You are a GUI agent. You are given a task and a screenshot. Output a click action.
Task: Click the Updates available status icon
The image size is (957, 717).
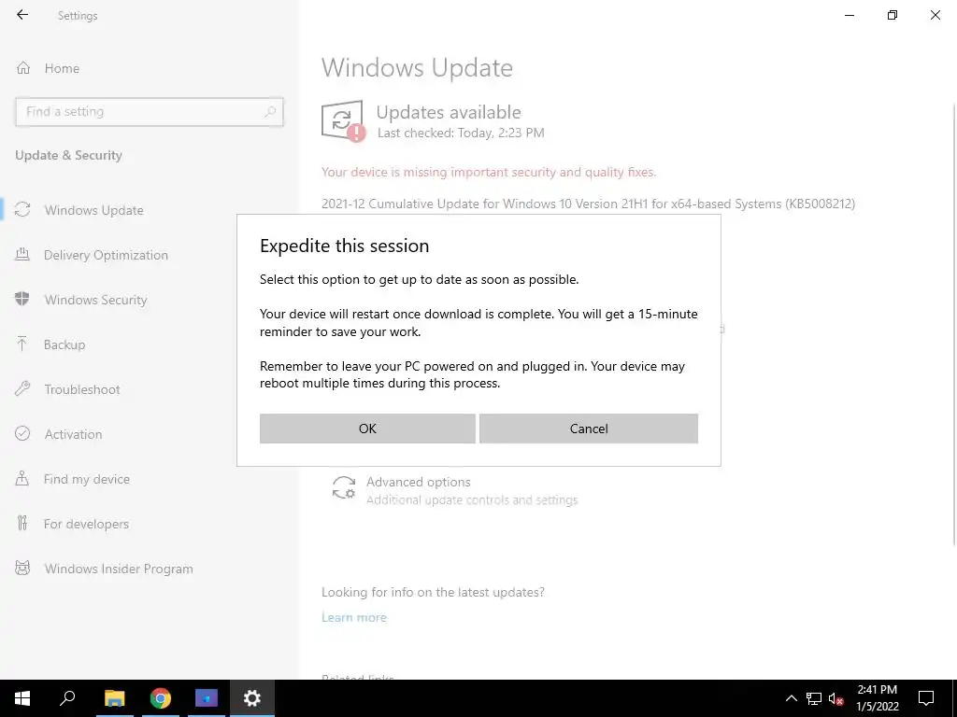343,120
